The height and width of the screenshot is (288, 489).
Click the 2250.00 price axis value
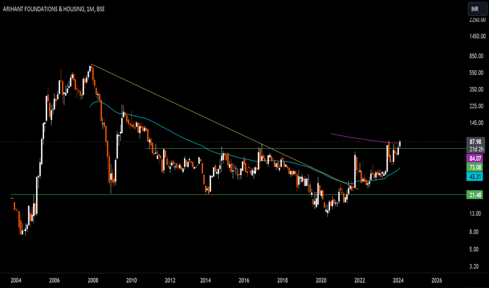[477, 19]
